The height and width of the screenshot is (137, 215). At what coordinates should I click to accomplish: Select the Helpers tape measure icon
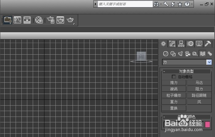pos(195,54)
